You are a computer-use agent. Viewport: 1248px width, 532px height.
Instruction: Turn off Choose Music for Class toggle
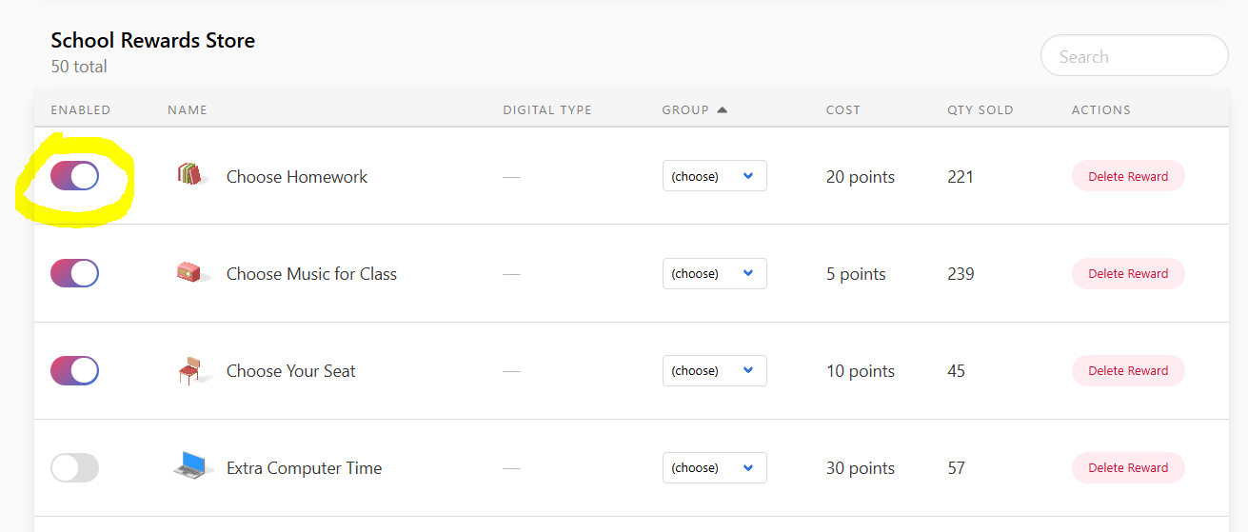click(75, 273)
